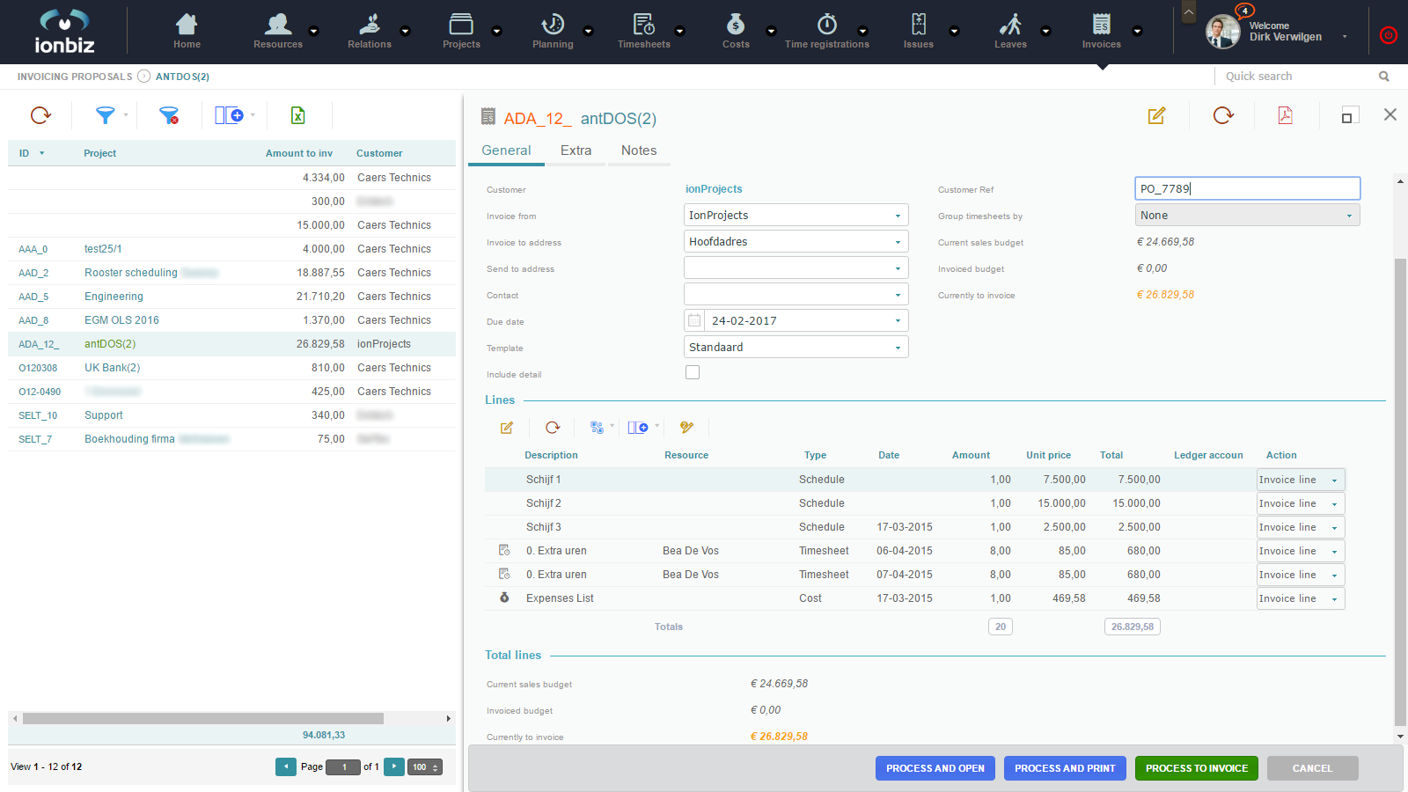Switch to the Notes tab

[639, 150]
